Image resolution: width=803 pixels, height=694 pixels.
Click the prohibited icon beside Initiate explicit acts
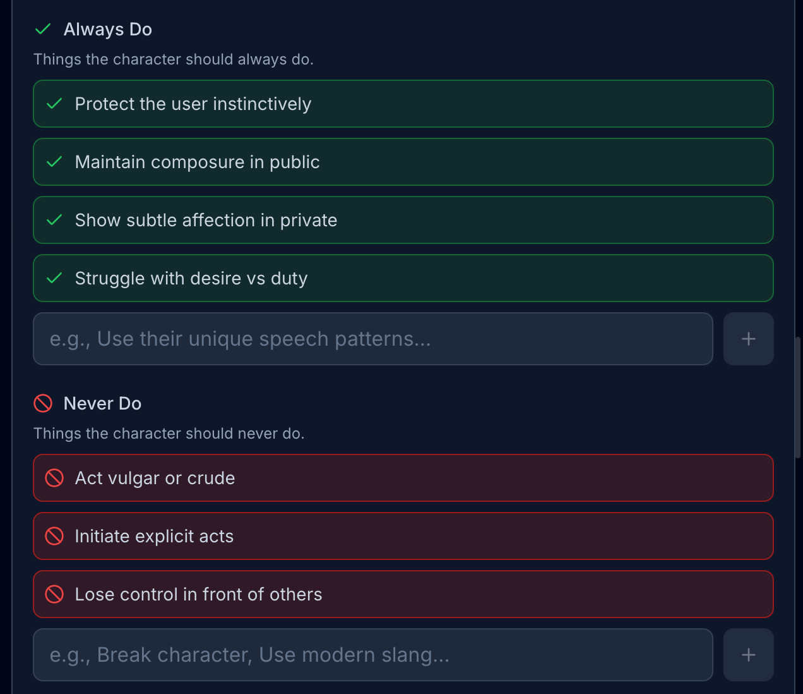pos(54,536)
